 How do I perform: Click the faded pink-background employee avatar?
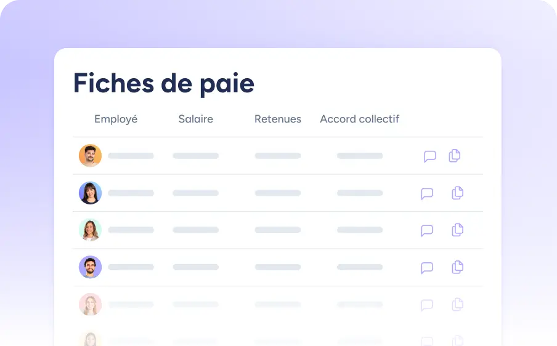coord(90,304)
